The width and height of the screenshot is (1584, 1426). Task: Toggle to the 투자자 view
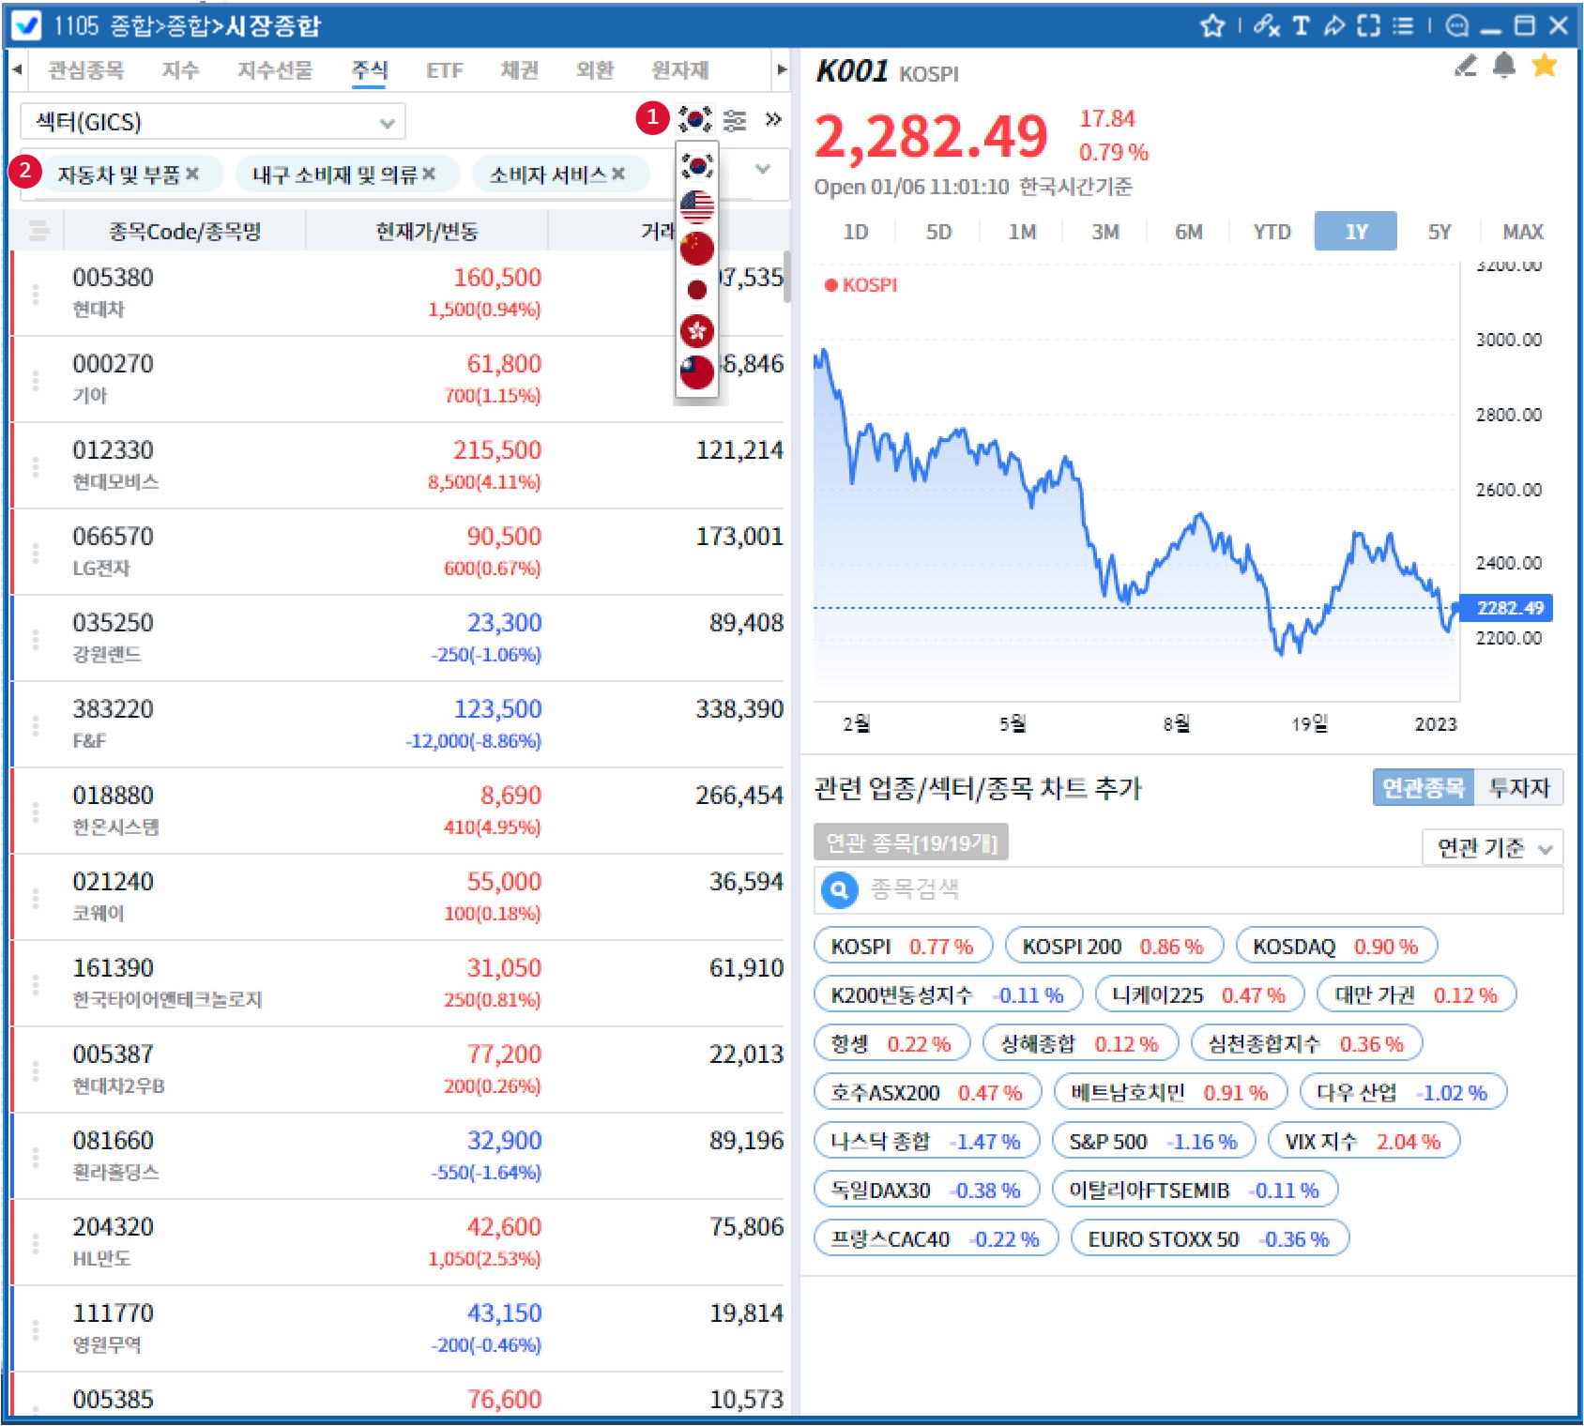[1518, 788]
